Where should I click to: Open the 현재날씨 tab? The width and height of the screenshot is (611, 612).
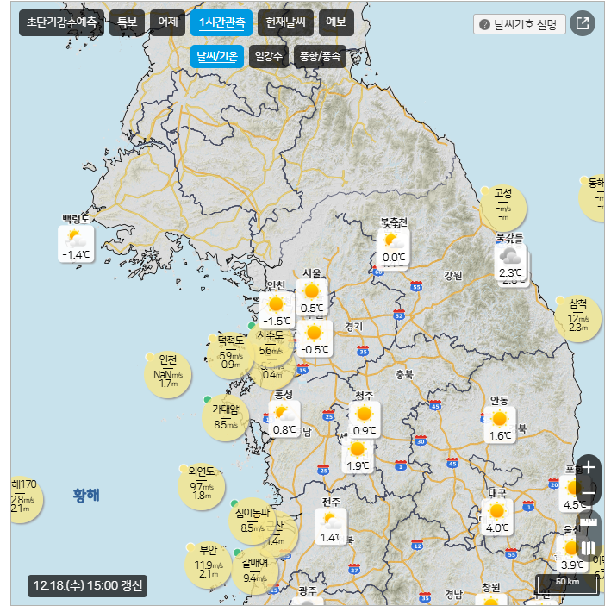pyautogui.click(x=285, y=22)
